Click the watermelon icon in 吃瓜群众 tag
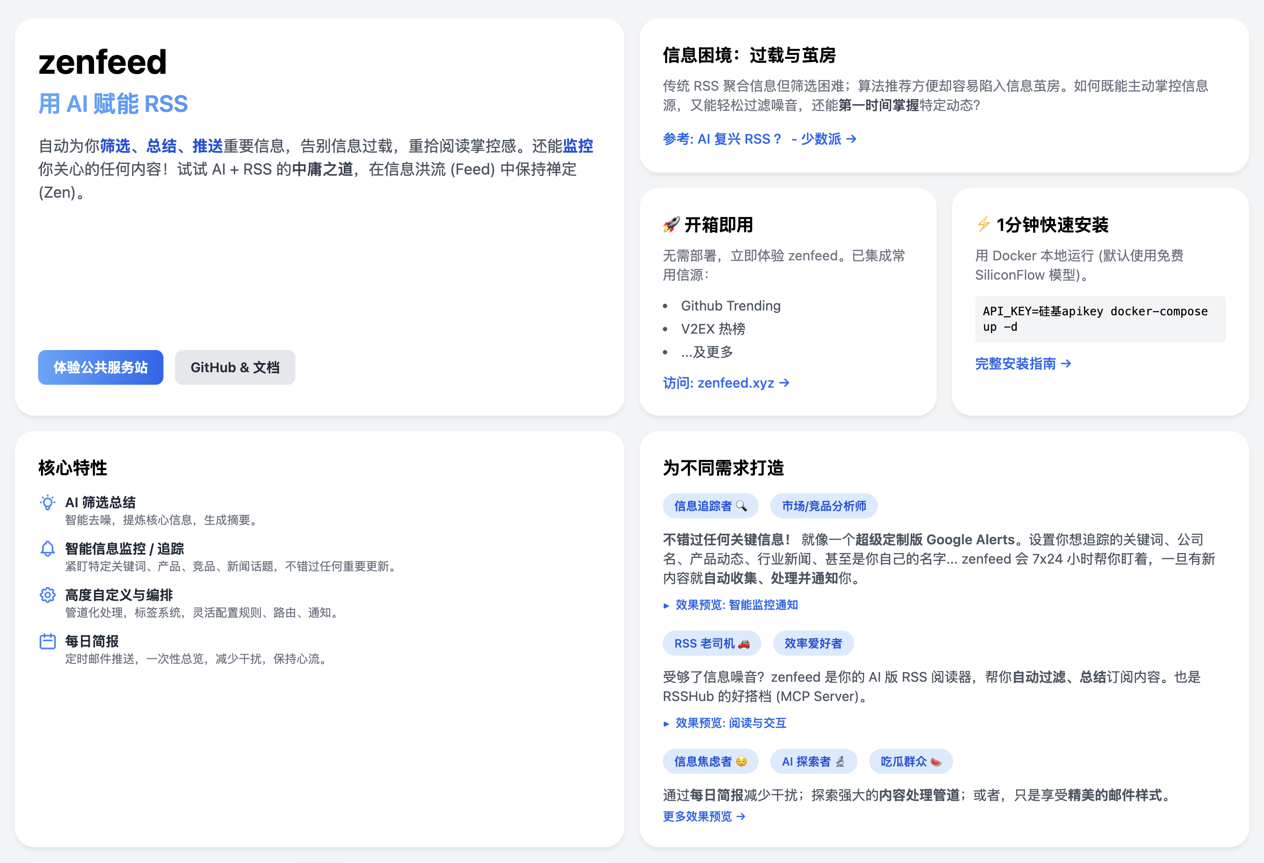1264x863 pixels. (x=936, y=761)
